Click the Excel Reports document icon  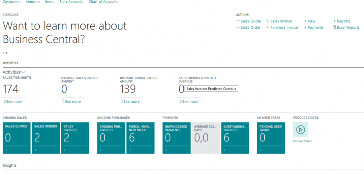point(334,28)
